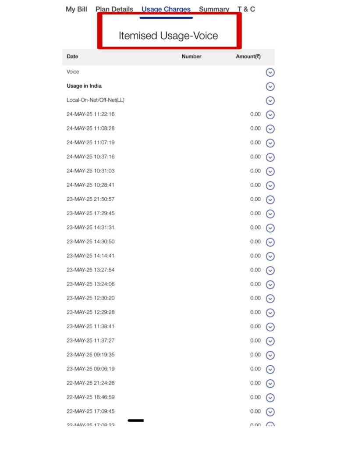Expand Local-On-Net/Off-Net(LL) chevron
Screen dimensions: 337x449
click(x=270, y=101)
